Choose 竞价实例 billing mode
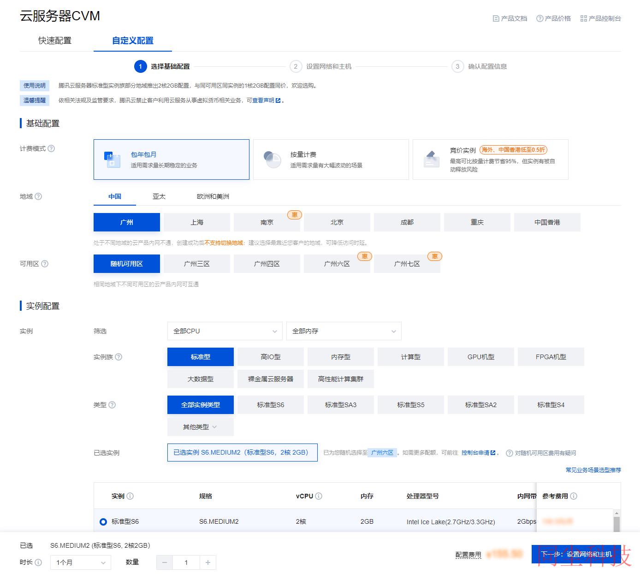The image size is (640, 574). [491, 160]
